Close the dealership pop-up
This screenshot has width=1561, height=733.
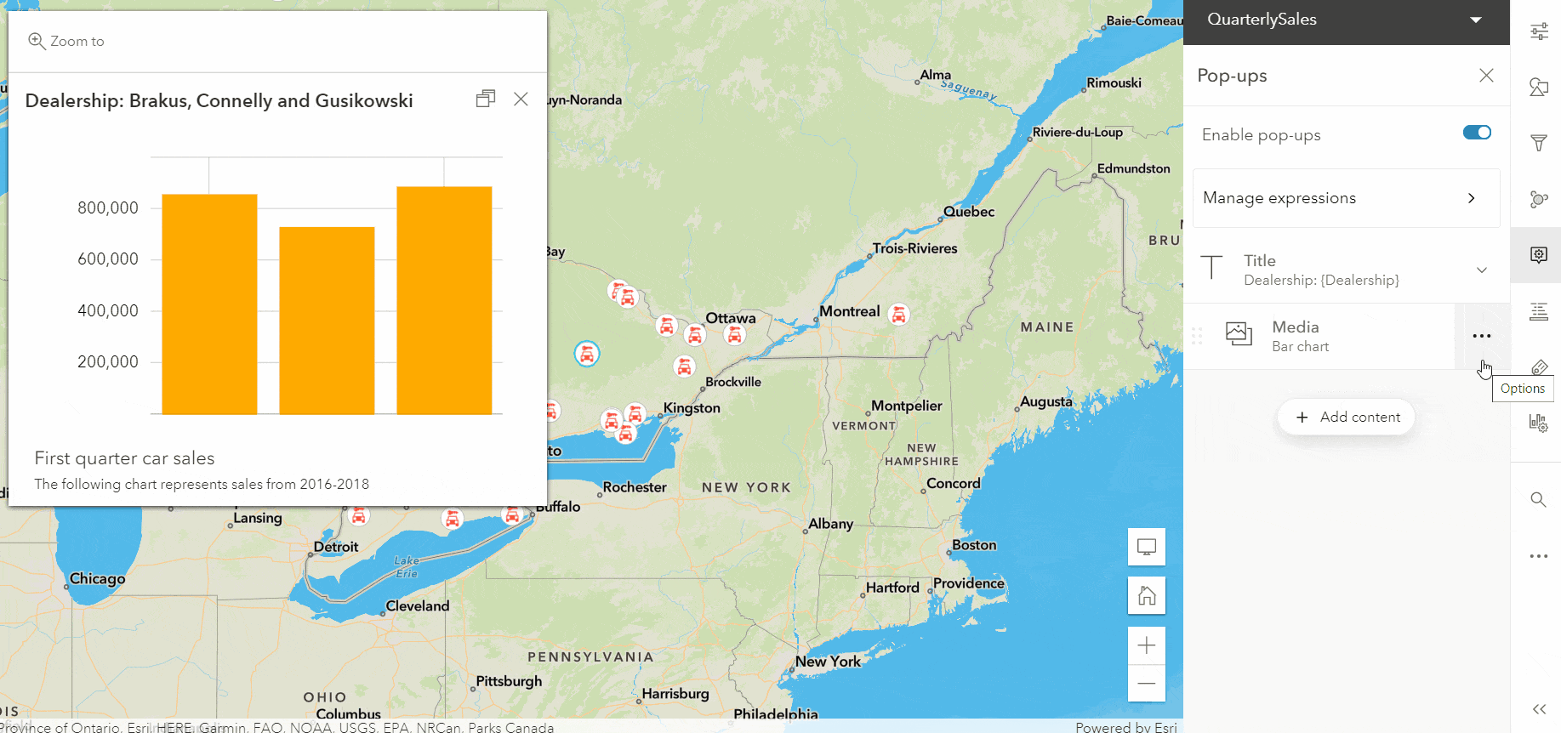[x=521, y=99]
